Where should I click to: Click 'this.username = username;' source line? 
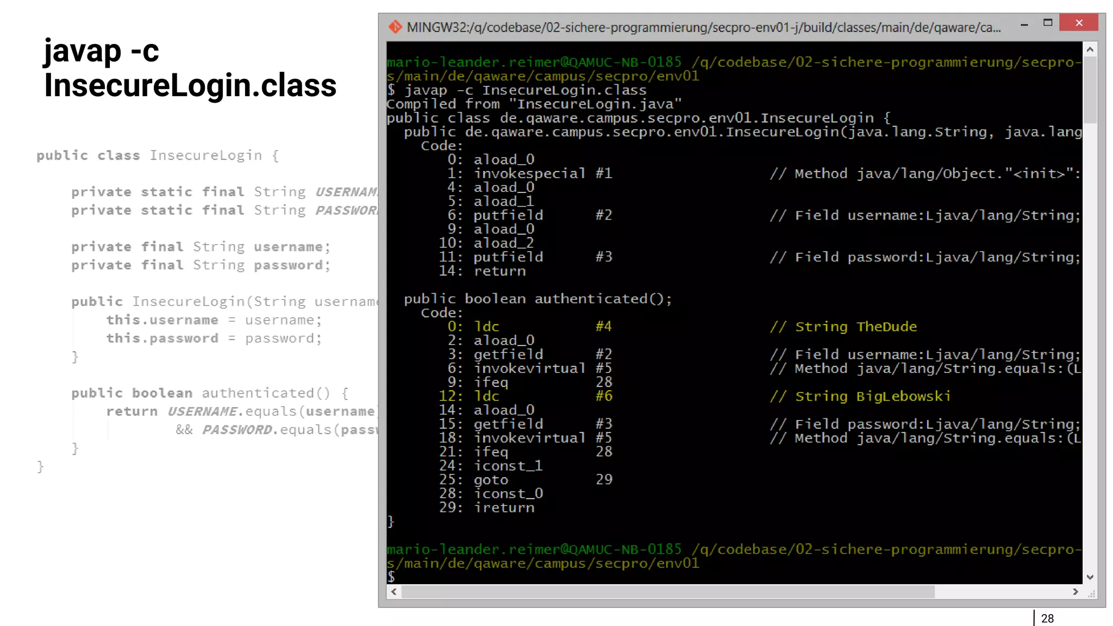[x=214, y=320]
